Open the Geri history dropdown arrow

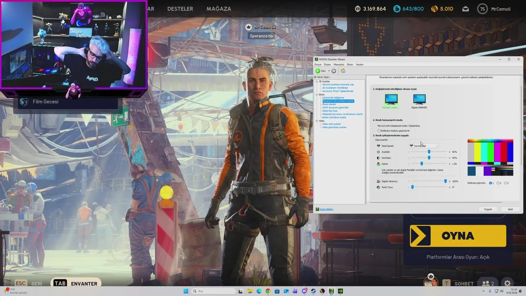point(329,71)
